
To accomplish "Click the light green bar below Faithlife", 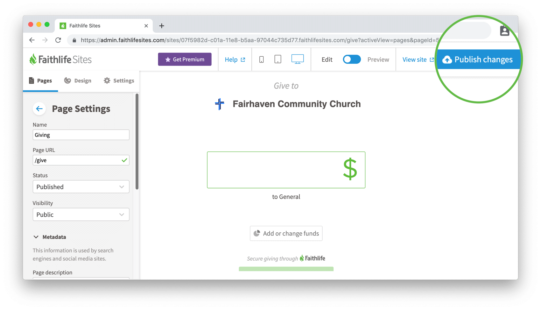I will pos(286,269).
